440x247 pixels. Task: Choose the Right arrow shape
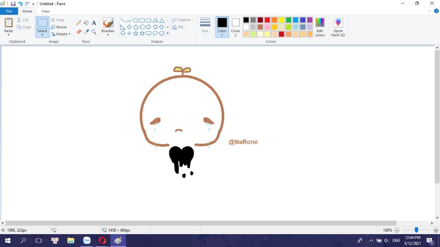[x=148, y=27]
